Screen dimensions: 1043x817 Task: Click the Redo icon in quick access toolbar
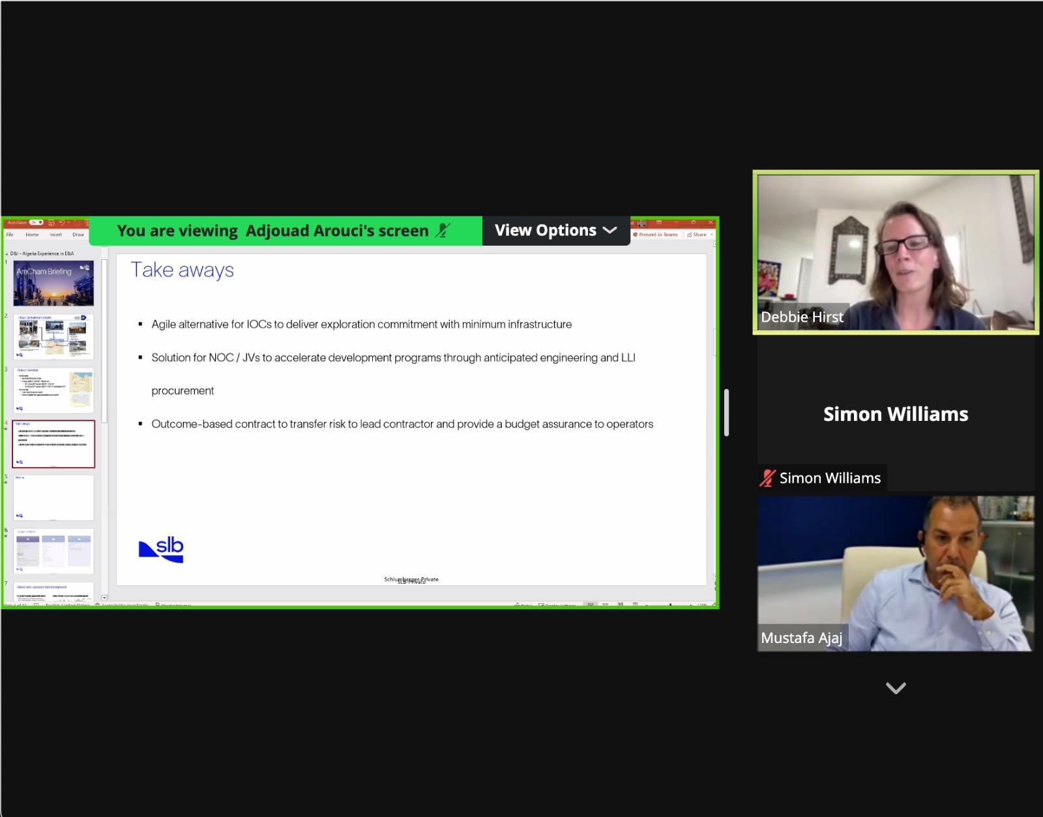point(76,223)
